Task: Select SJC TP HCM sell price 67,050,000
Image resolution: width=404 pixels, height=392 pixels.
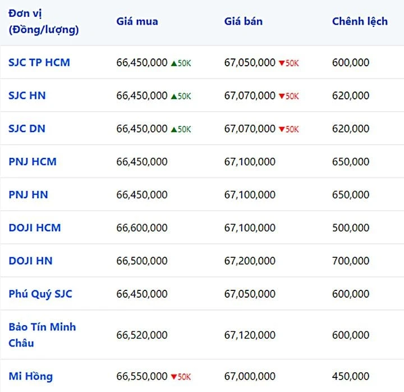Action: click(250, 62)
